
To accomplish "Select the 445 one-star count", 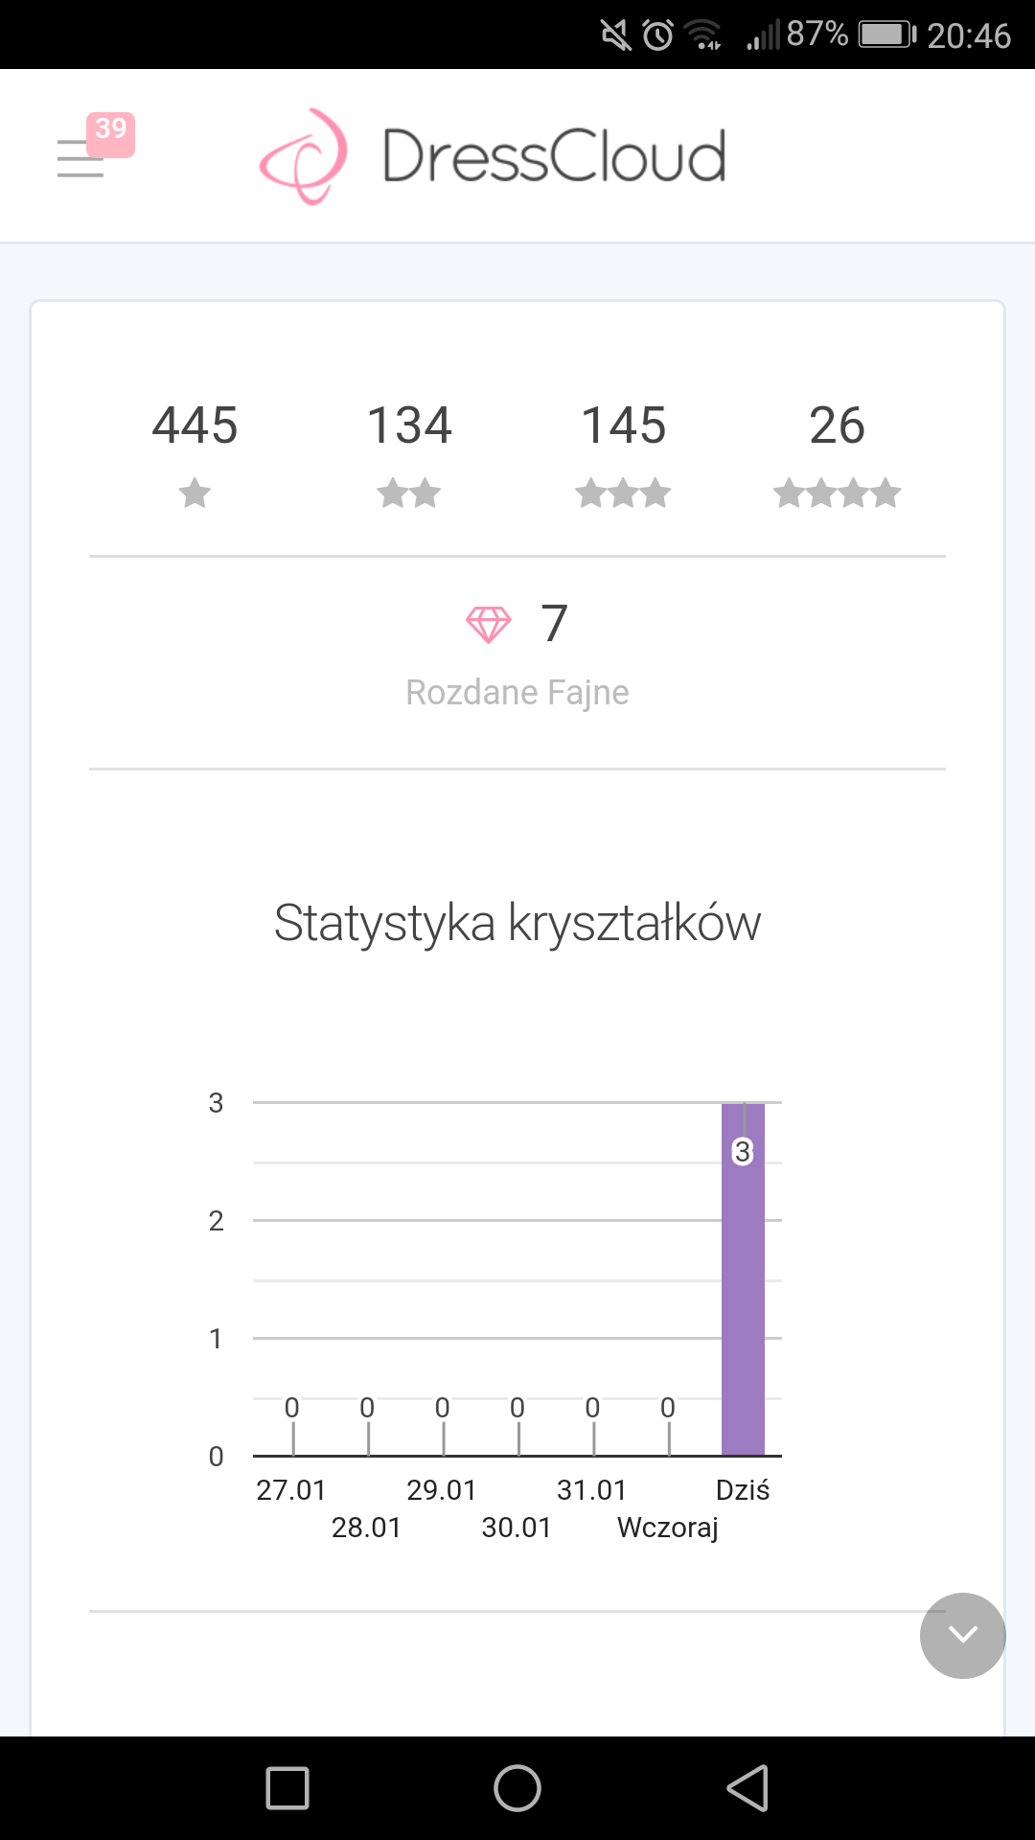I will point(195,425).
